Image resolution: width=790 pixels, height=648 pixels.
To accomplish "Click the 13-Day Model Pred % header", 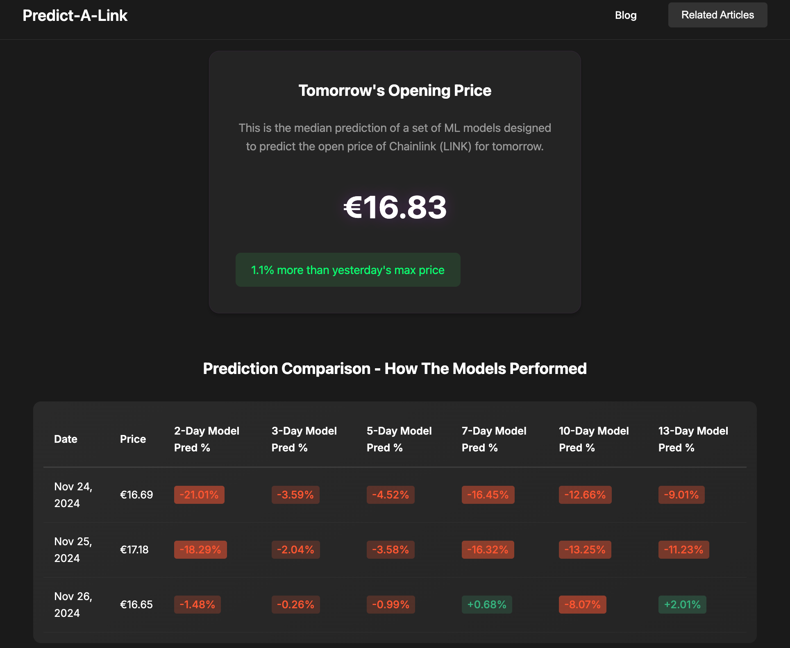I will click(x=693, y=439).
